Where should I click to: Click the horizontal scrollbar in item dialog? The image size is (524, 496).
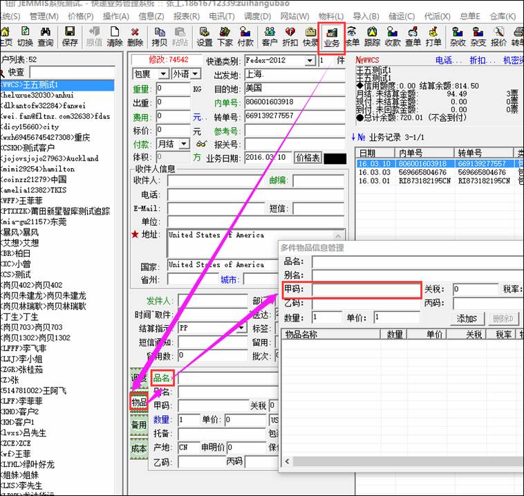pos(402,461)
